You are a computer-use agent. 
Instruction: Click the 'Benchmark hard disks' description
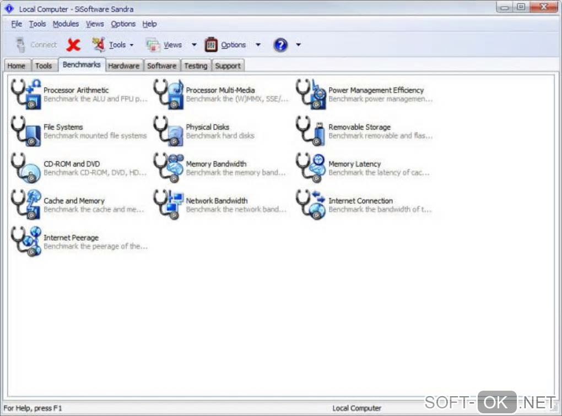(220, 136)
